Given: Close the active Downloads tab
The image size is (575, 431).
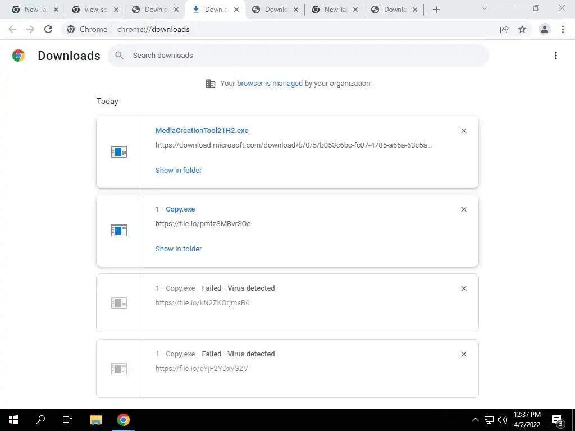Looking at the screenshot, I should coord(236,10).
